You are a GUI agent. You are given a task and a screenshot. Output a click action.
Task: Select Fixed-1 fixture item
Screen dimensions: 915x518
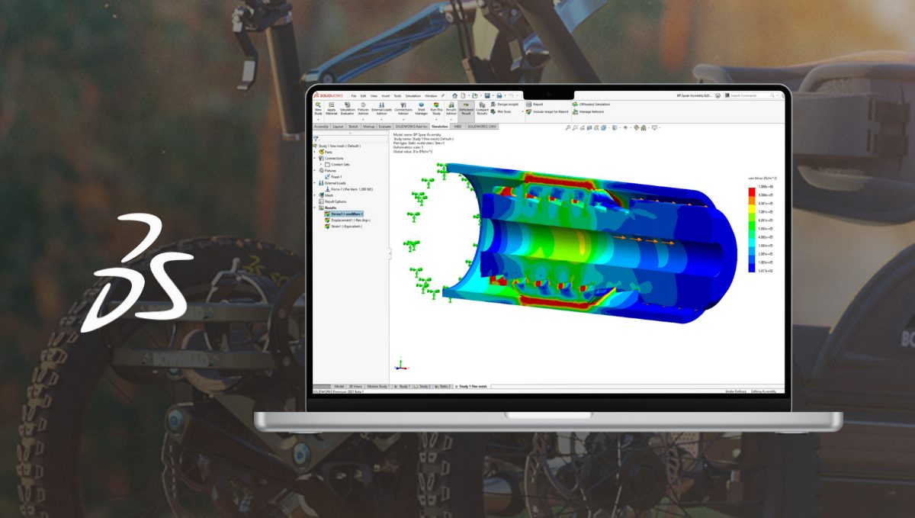coord(333,177)
